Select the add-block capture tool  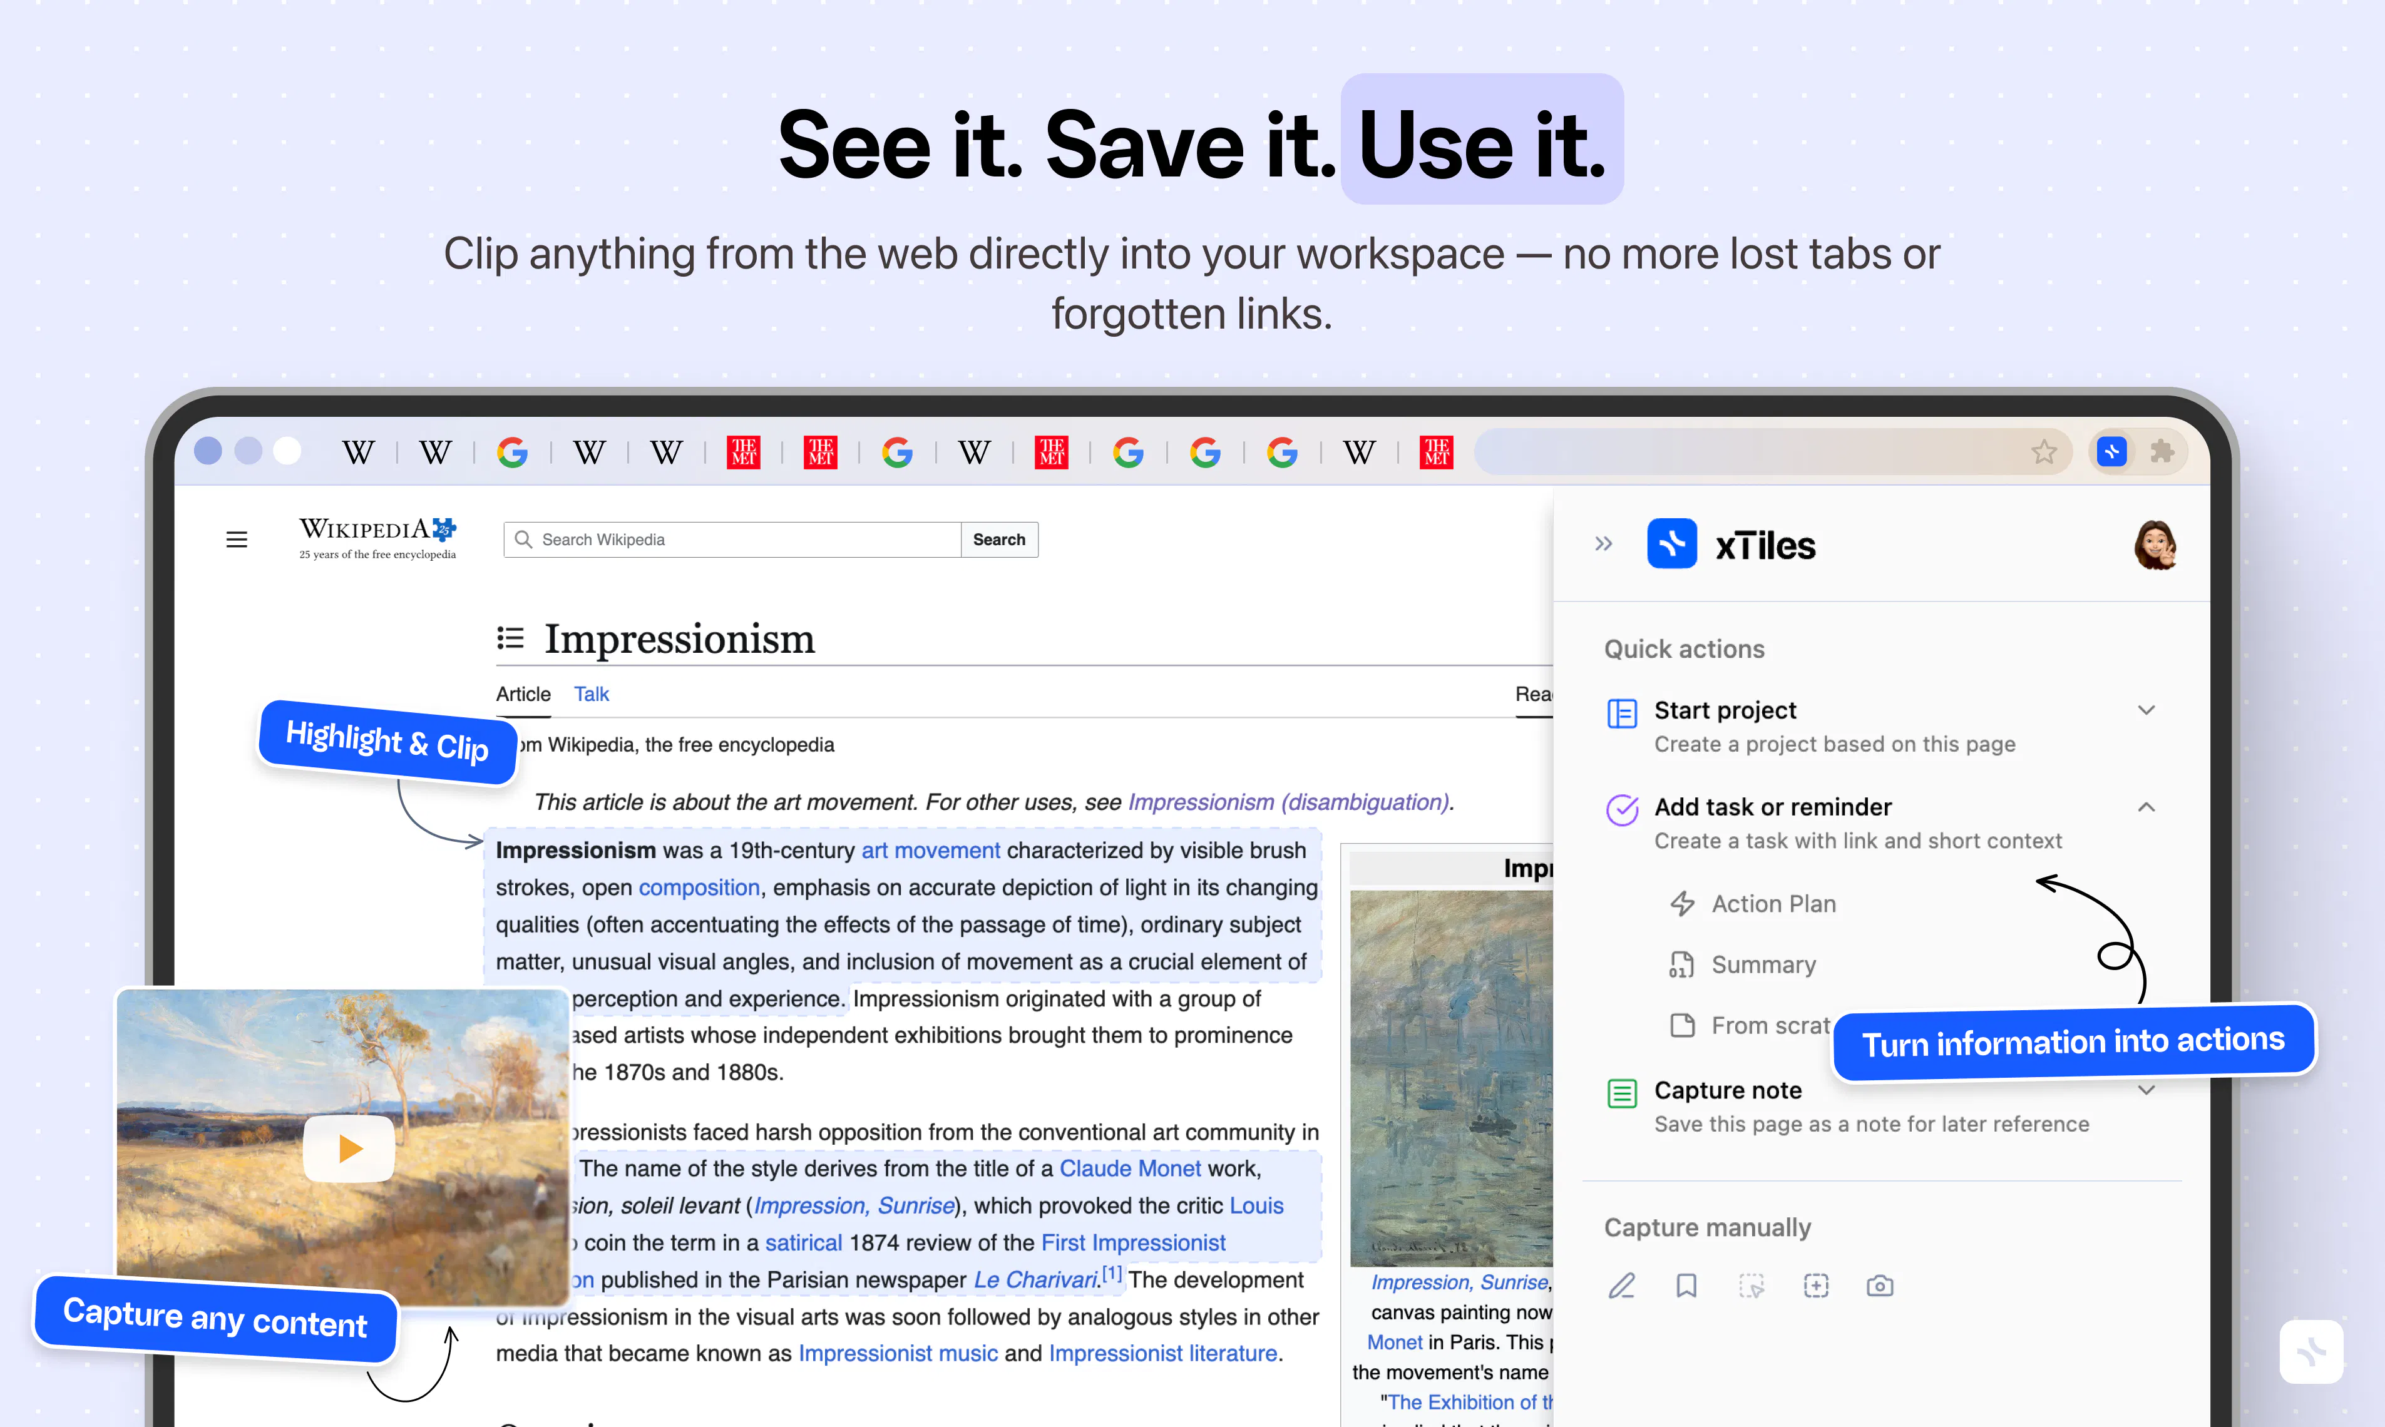[x=1816, y=1286]
